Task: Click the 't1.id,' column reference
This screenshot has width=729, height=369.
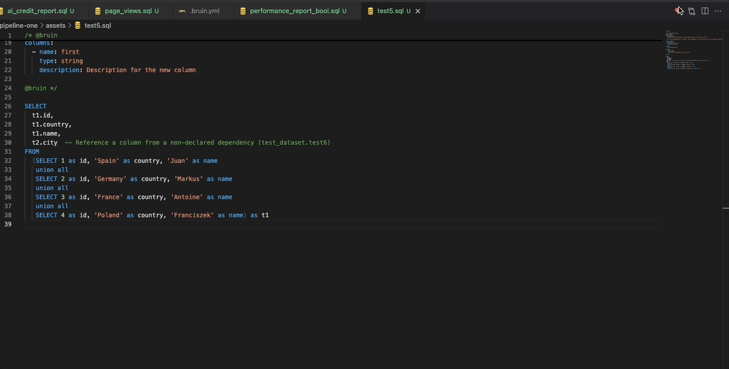Action: (42, 115)
